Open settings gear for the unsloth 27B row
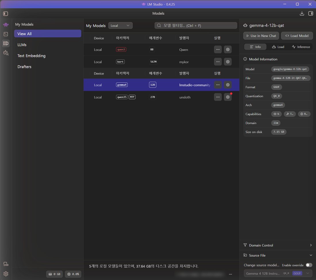This screenshot has width=316, height=280. [x=228, y=97]
